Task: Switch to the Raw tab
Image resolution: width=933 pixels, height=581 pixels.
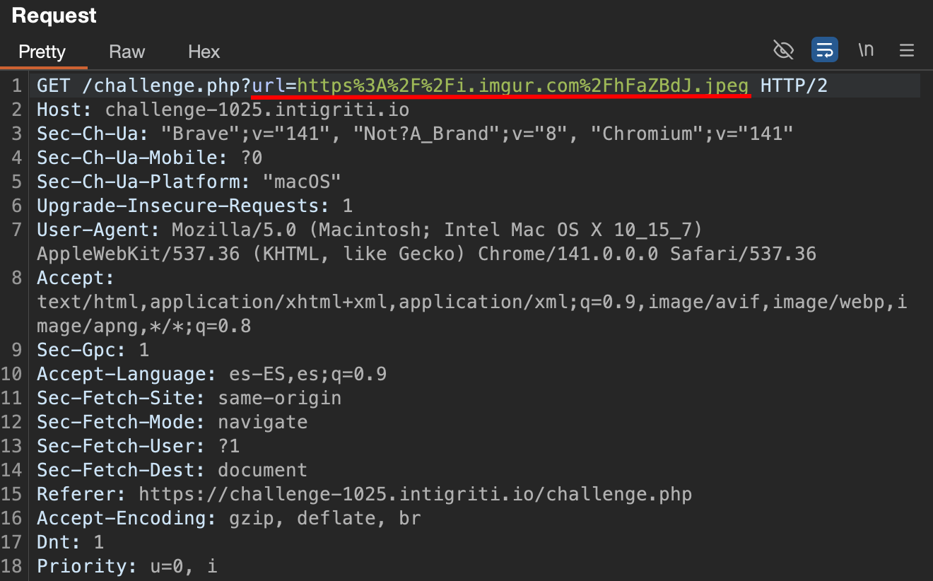Action: pos(127,52)
